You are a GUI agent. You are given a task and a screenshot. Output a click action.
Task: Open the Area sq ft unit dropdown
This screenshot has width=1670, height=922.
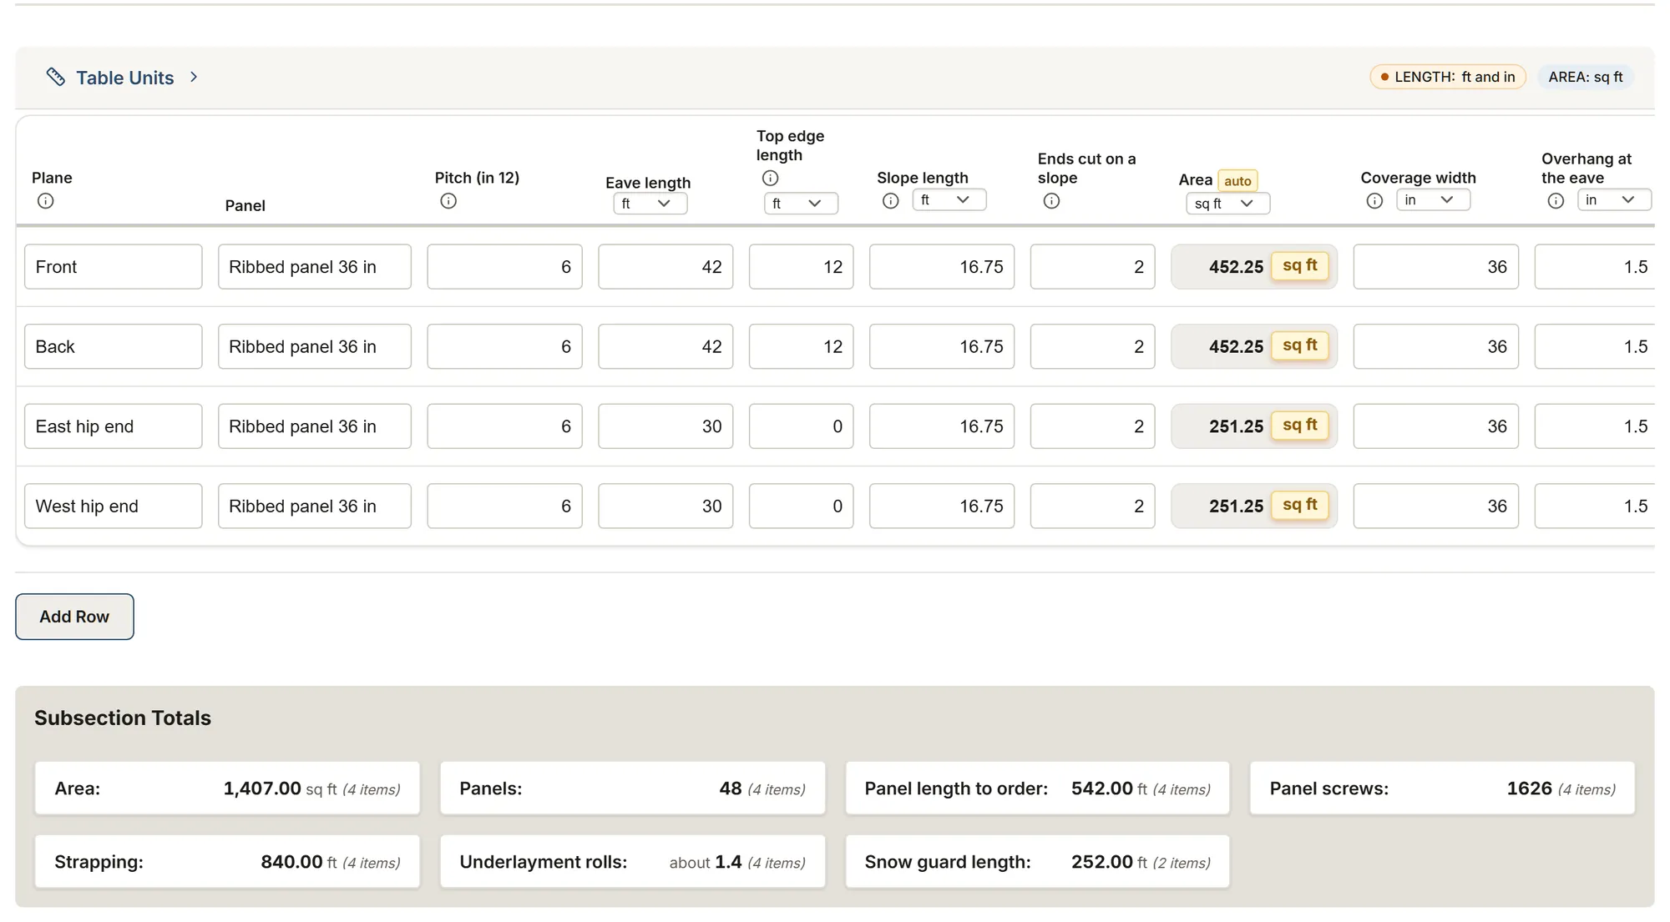click(1228, 204)
